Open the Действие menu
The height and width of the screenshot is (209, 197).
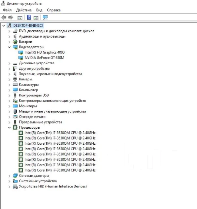(24, 10)
